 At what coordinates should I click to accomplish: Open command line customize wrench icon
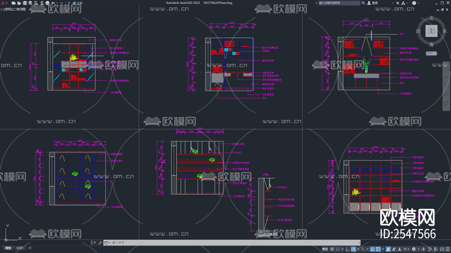click(x=100, y=242)
